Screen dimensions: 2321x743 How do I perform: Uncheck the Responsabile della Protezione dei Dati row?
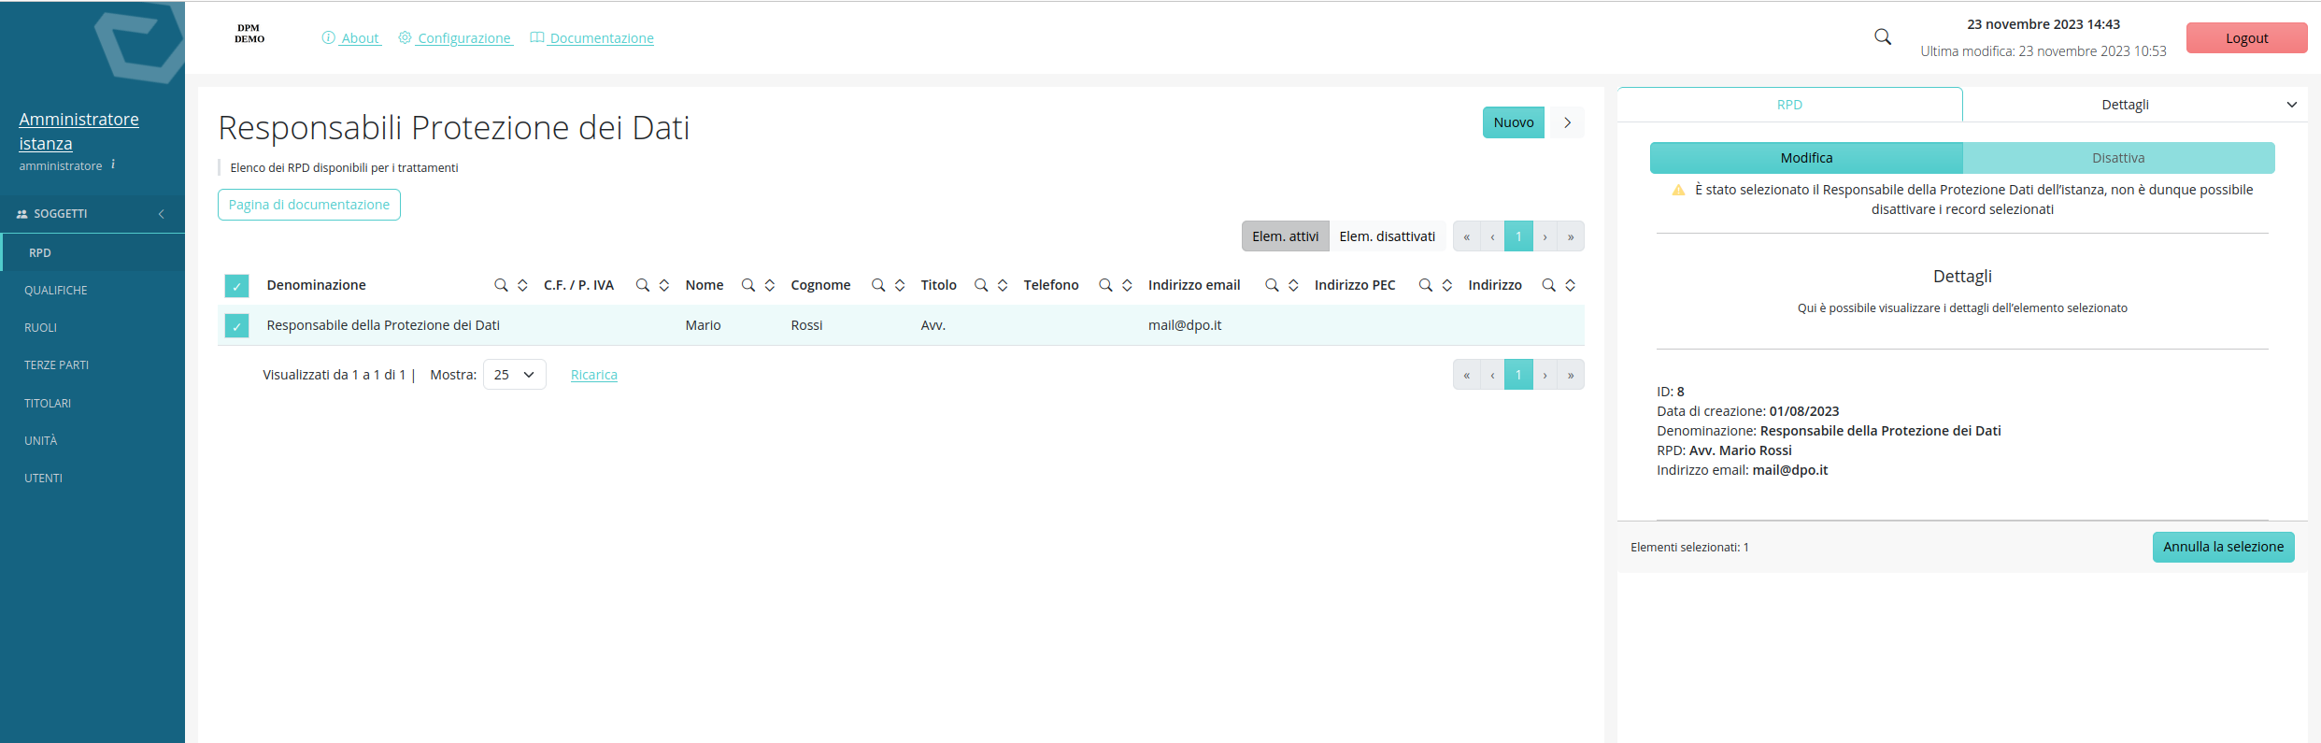coord(236,326)
